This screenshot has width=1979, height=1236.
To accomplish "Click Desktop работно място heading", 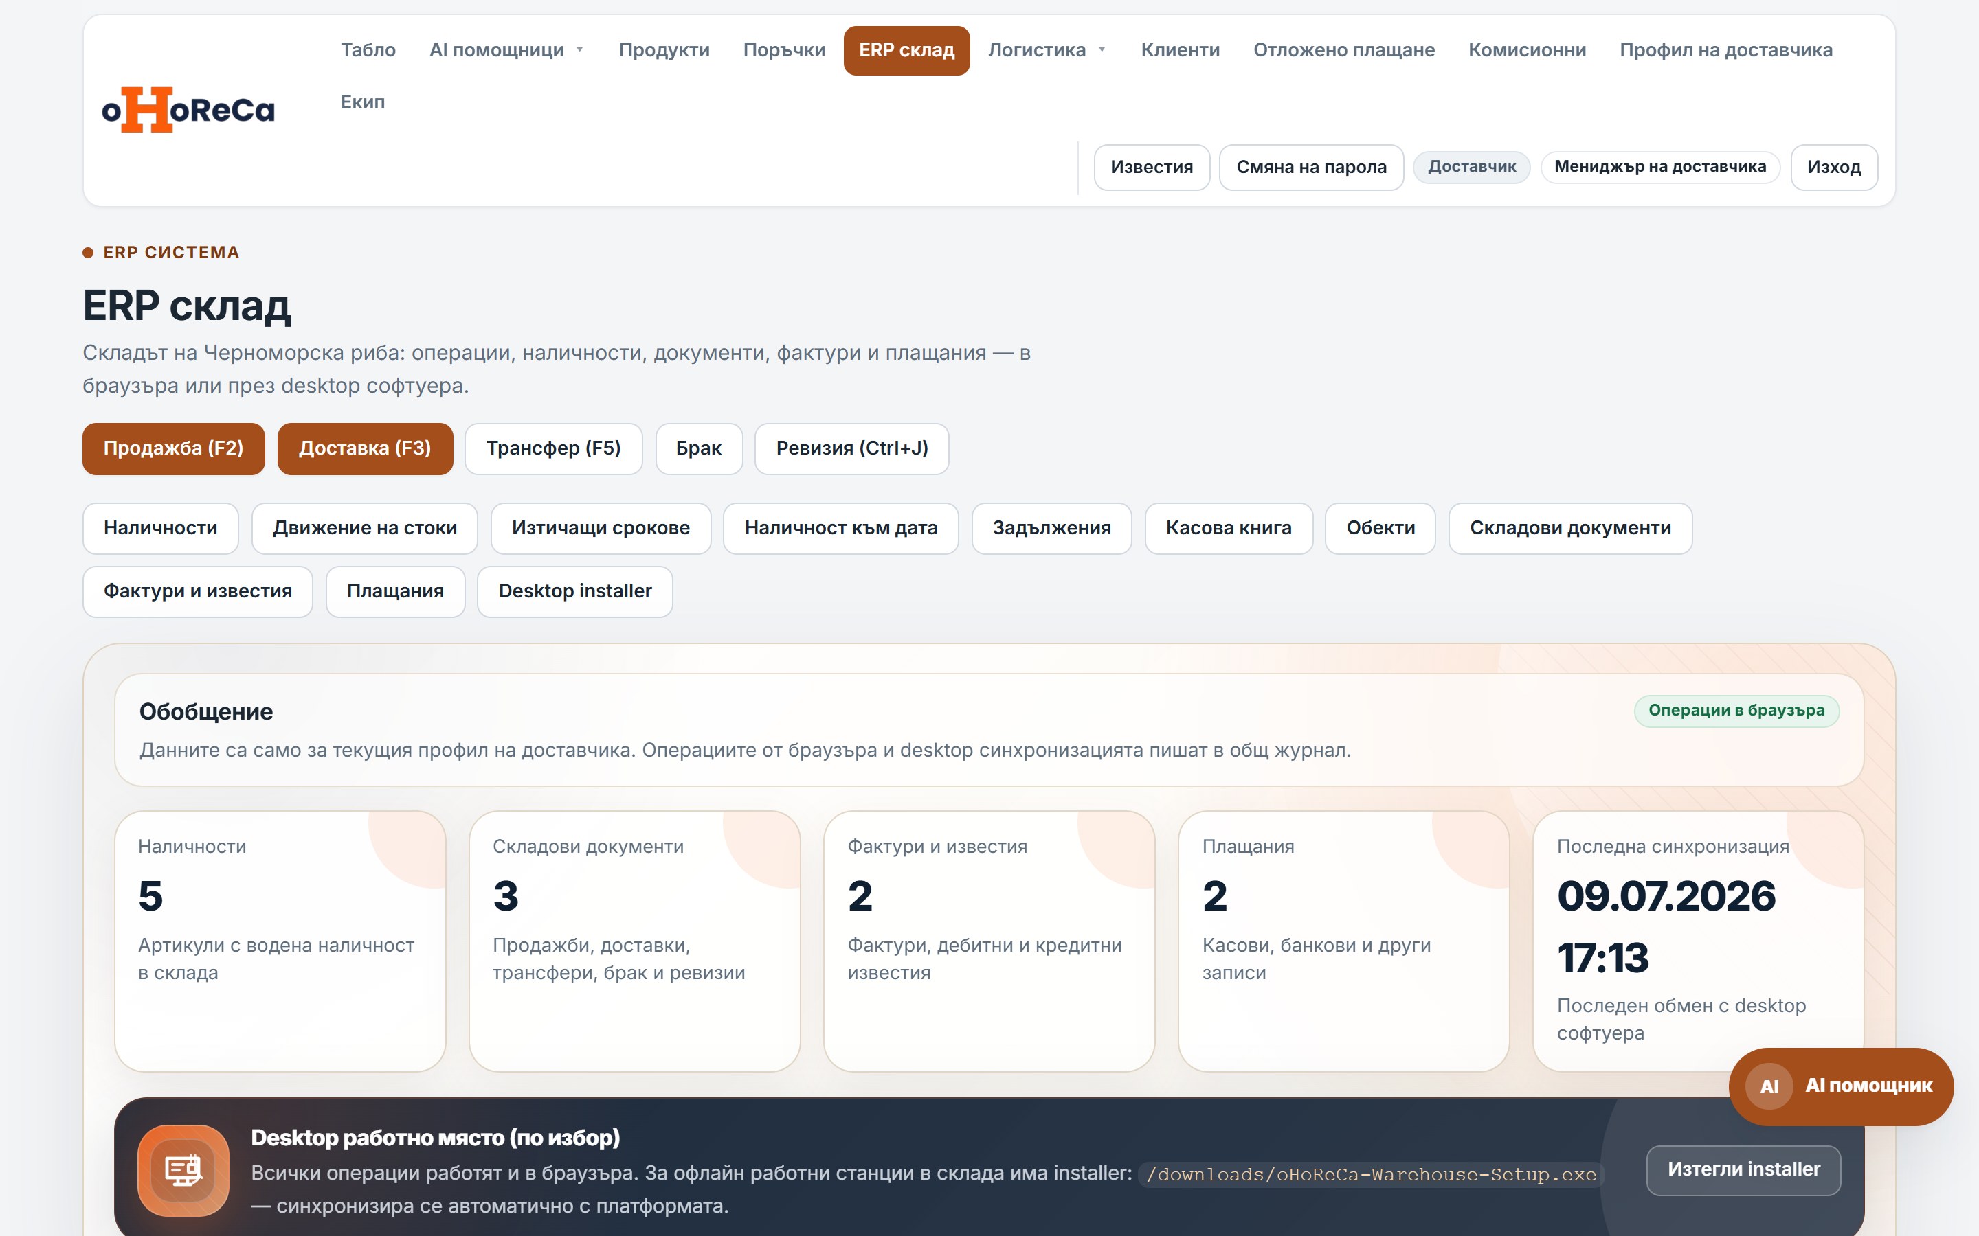I will tap(435, 1138).
